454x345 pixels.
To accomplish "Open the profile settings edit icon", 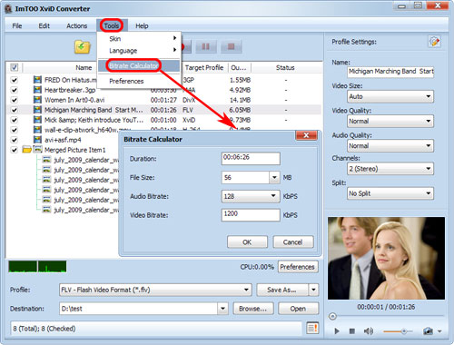I will [434, 42].
